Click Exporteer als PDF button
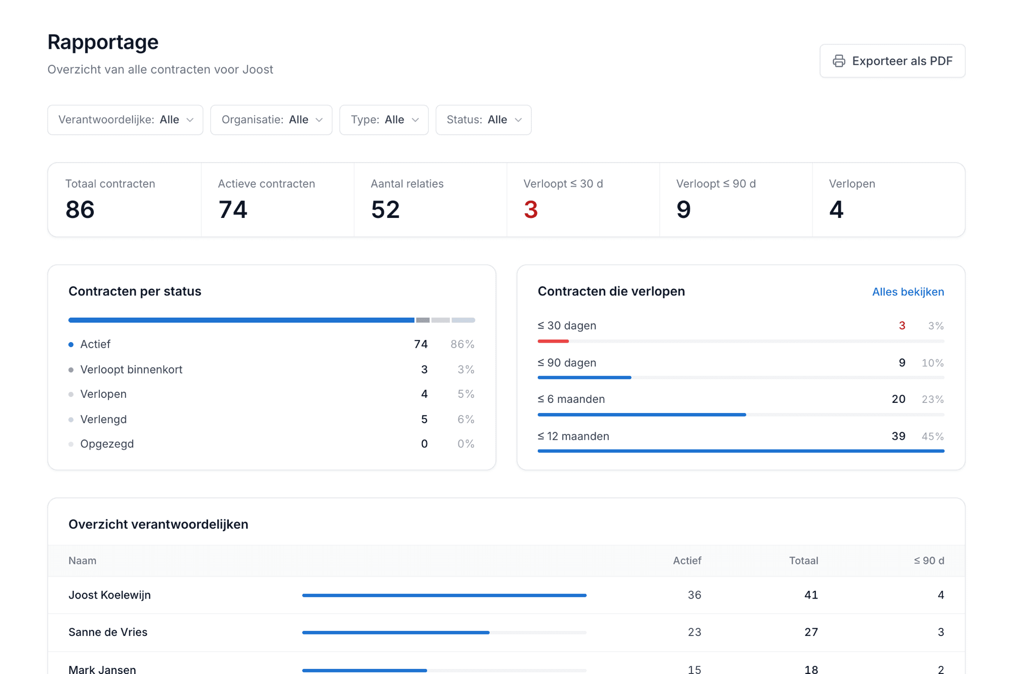Viewport: 1013px width, 674px height. [892, 61]
